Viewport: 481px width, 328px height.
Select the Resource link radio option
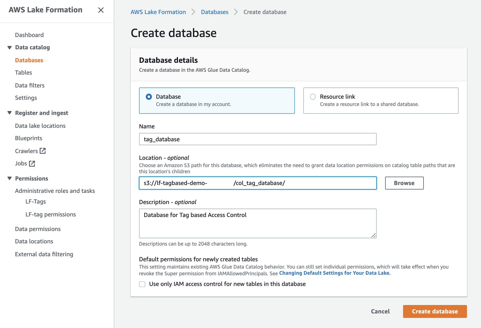[313, 97]
